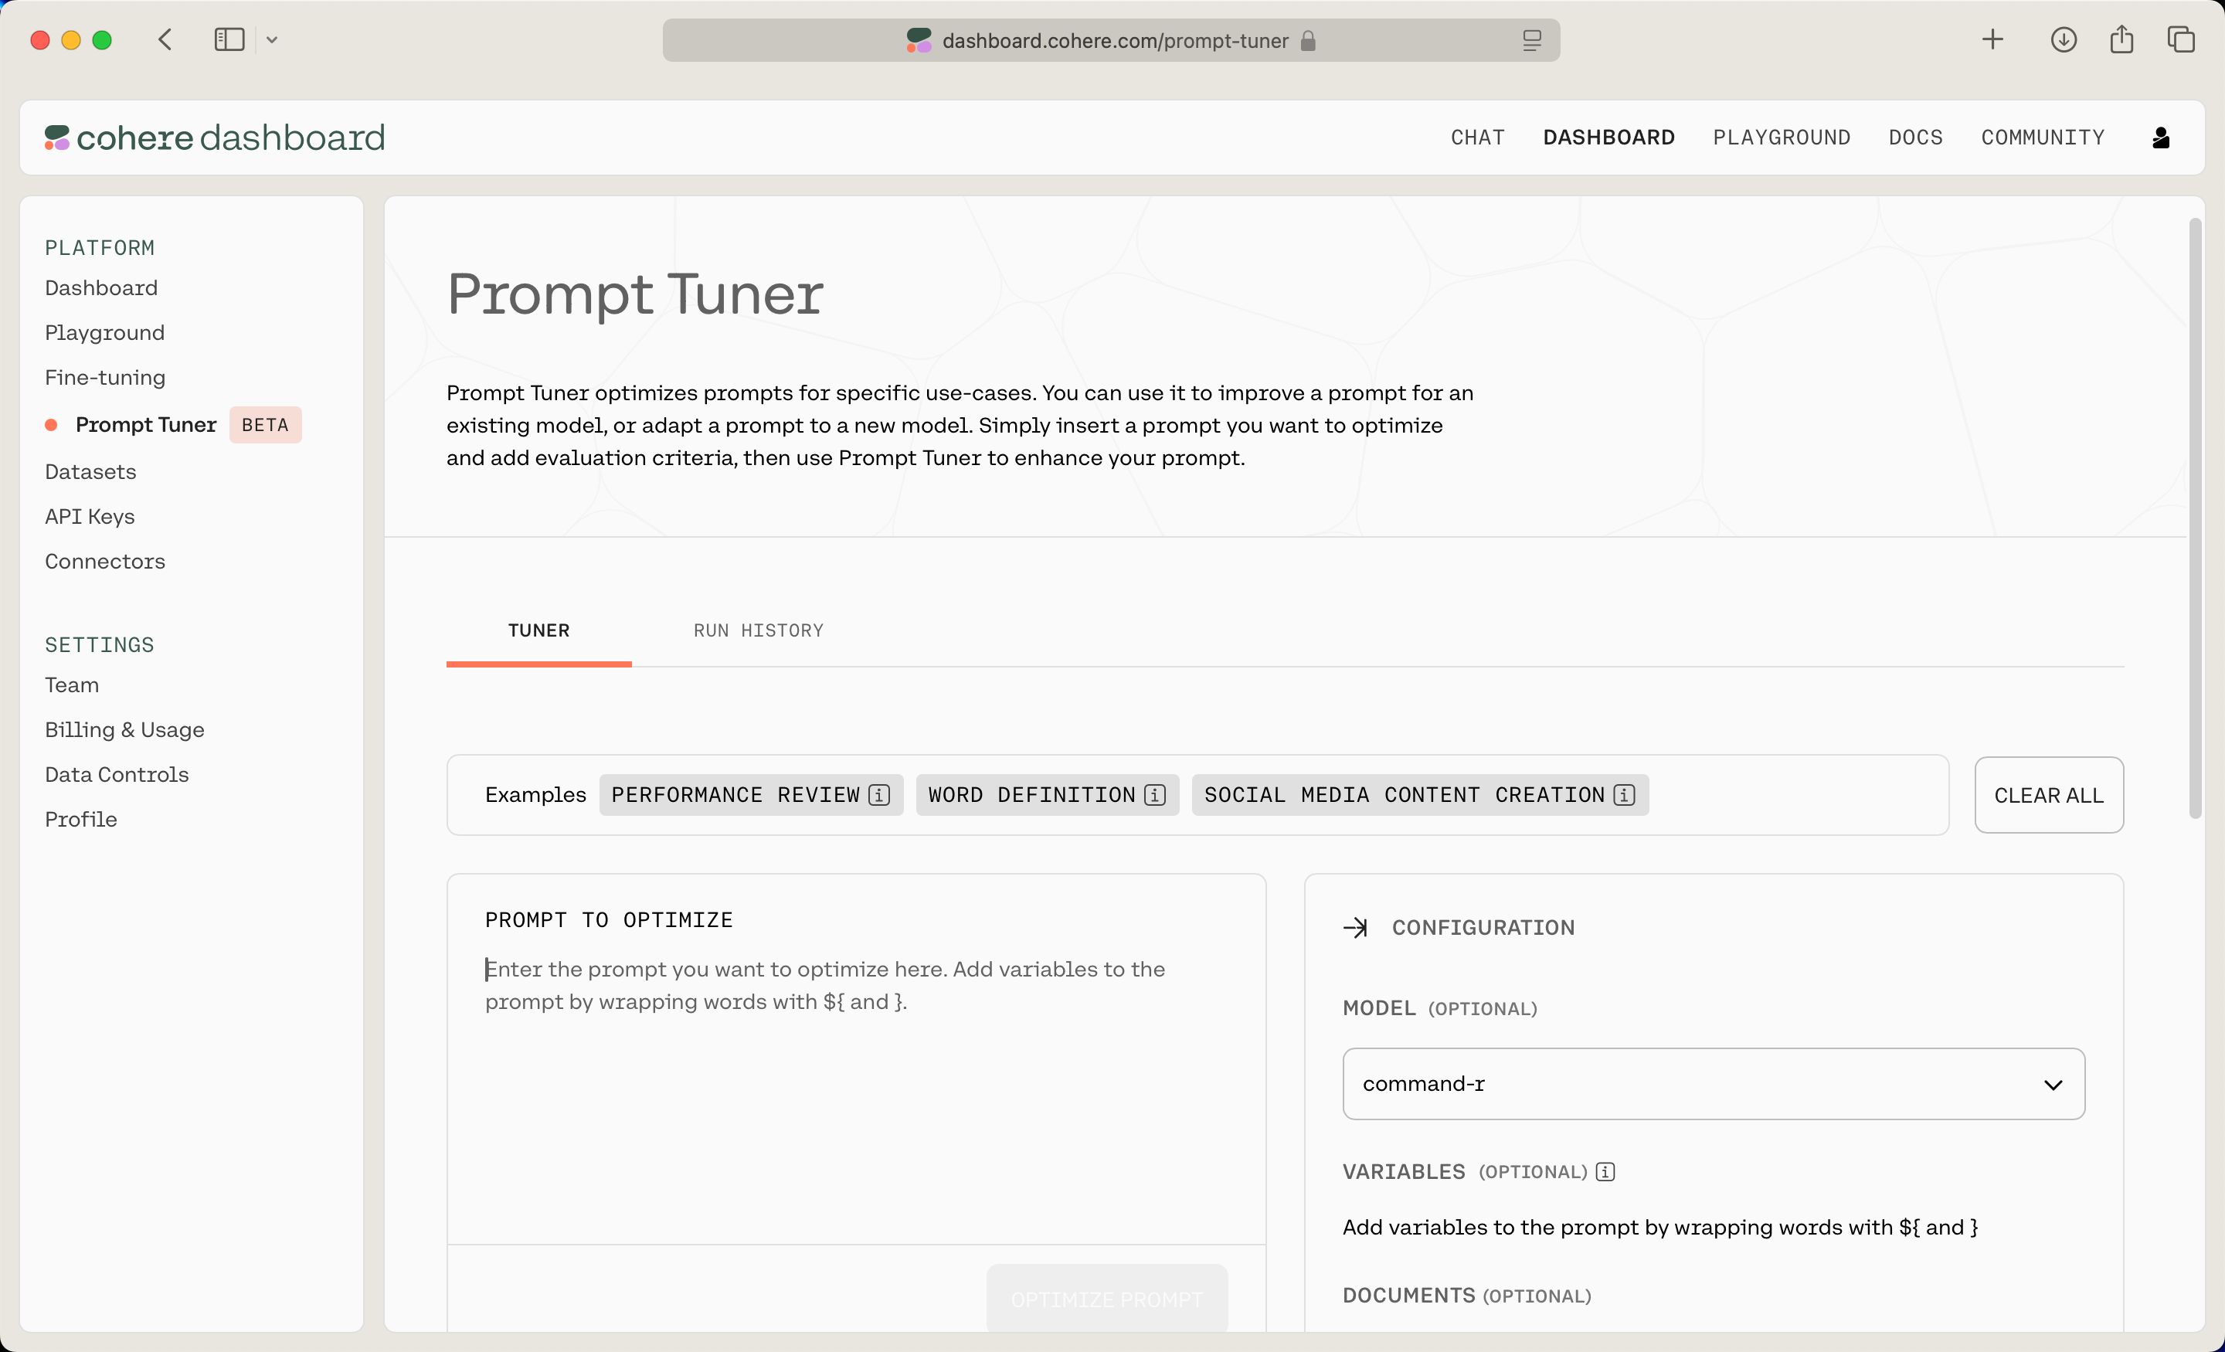
Task: Go to Connectors in sidebar
Action: pyautogui.click(x=105, y=561)
